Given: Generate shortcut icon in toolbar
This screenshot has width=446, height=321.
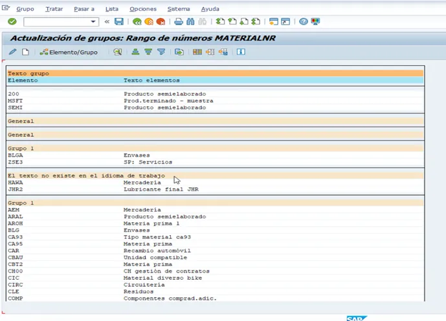Looking at the screenshot, I should pos(285,21).
